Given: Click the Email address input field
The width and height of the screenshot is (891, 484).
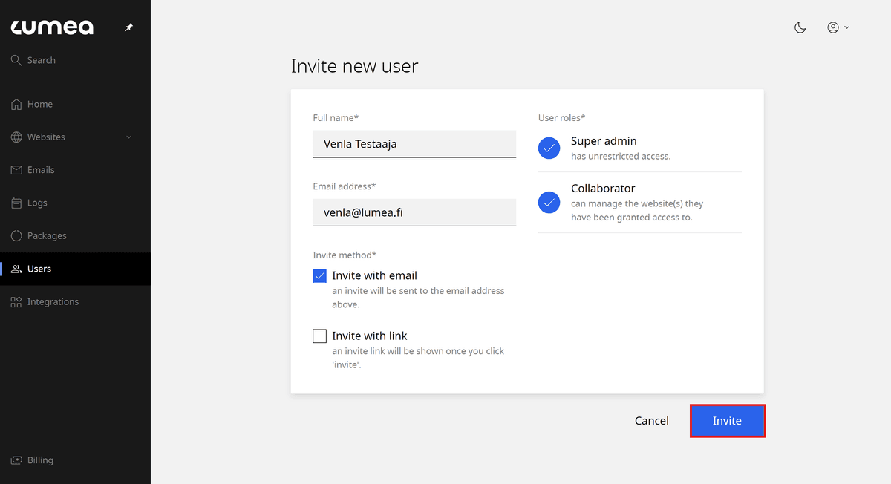Looking at the screenshot, I should [414, 212].
